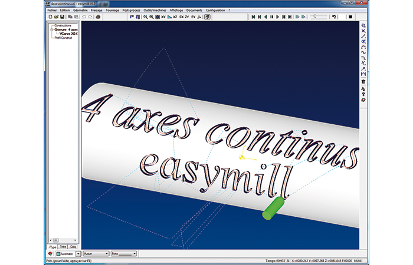Screen dimensions: 413x265
Task: Rewind the simulation to the start
Action: [x=253, y=17]
